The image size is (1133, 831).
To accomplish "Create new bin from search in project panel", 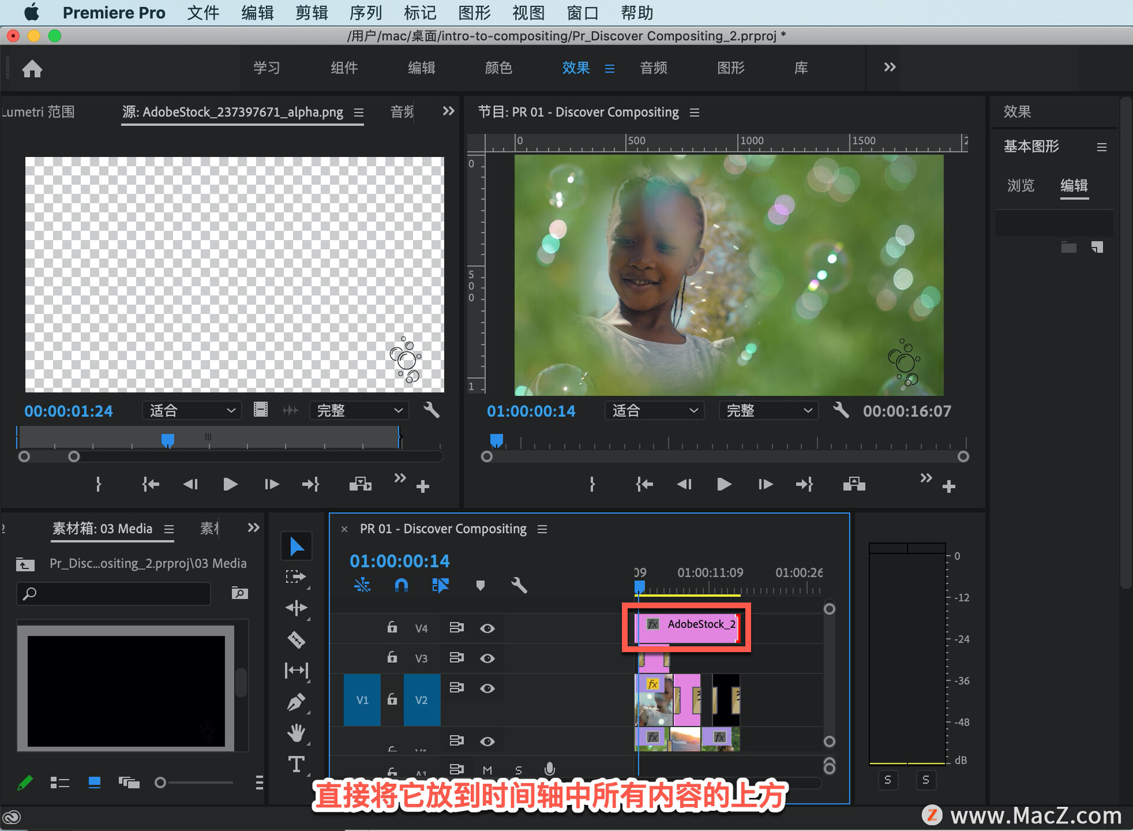I will tap(240, 593).
